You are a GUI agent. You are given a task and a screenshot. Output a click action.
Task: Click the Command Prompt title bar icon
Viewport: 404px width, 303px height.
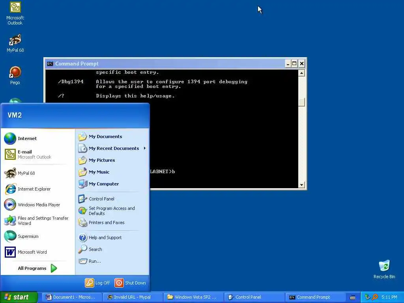point(50,64)
